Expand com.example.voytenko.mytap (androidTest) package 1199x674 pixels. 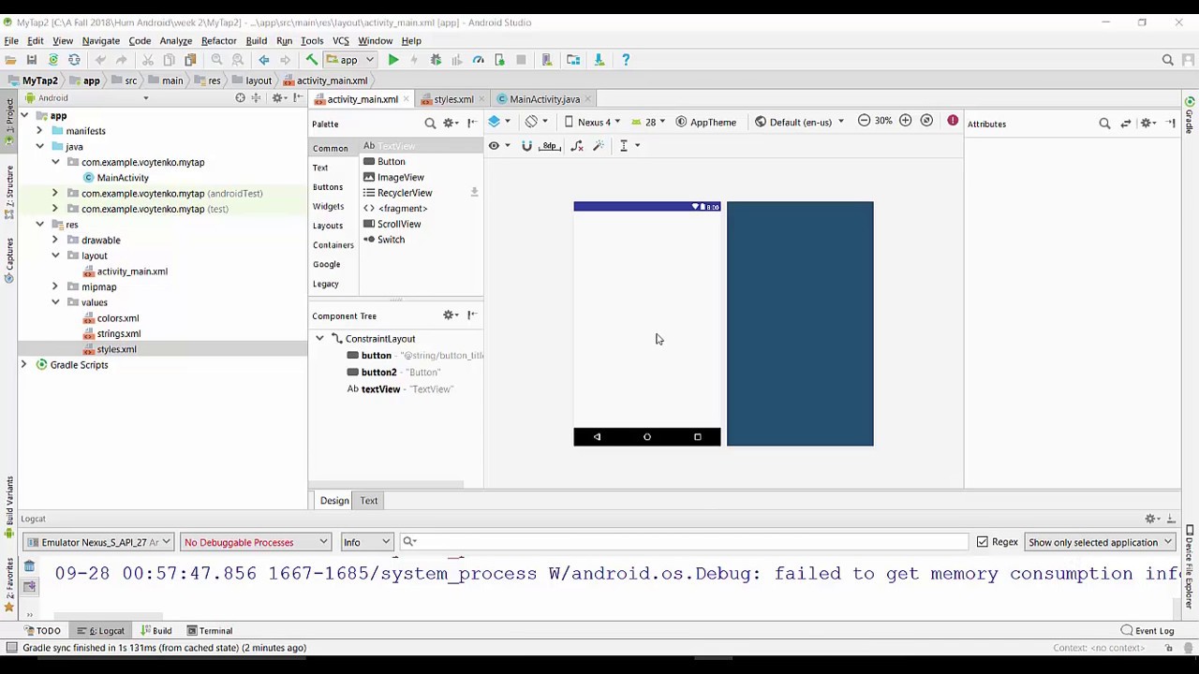pos(54,193)
